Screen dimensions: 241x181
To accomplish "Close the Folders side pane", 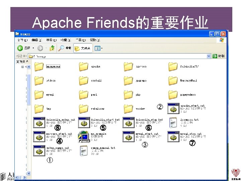I will (x=27, y=61).
